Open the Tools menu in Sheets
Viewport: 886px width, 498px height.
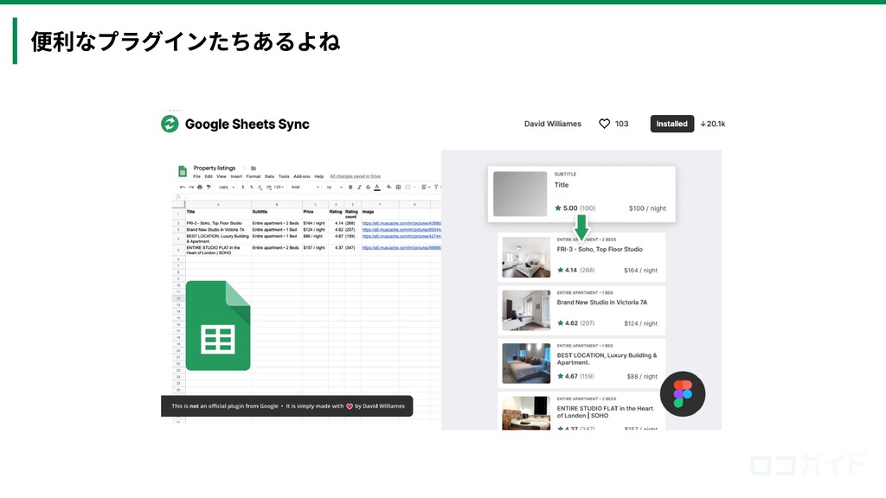pos(284,176)
